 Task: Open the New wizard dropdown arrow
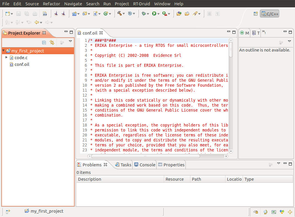coord(12,14)
